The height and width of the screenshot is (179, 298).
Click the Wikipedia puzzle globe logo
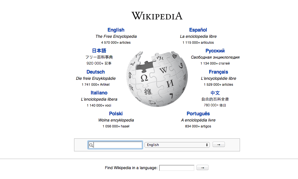click(157, 79)
